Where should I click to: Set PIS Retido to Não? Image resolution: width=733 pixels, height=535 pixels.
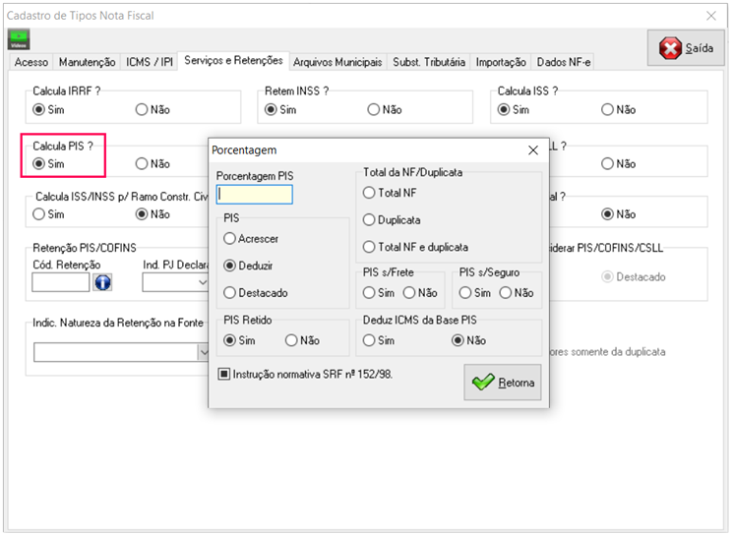point(291,341)
